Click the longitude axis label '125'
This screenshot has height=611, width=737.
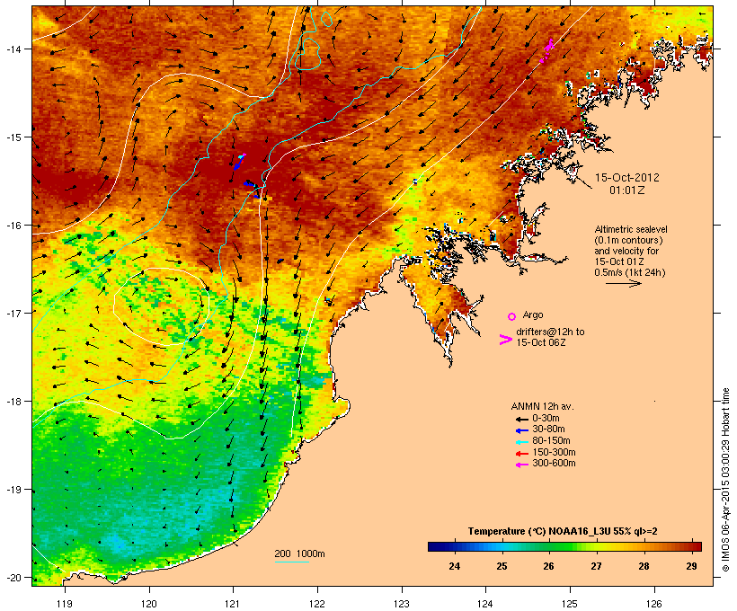click(x=570, y=604)
